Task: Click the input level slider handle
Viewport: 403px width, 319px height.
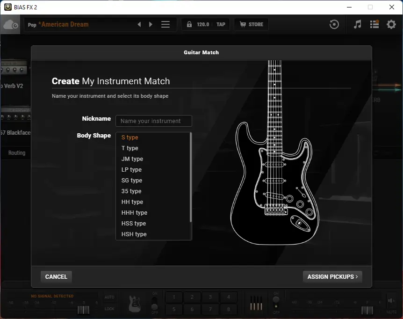Action: click(84, 310)
